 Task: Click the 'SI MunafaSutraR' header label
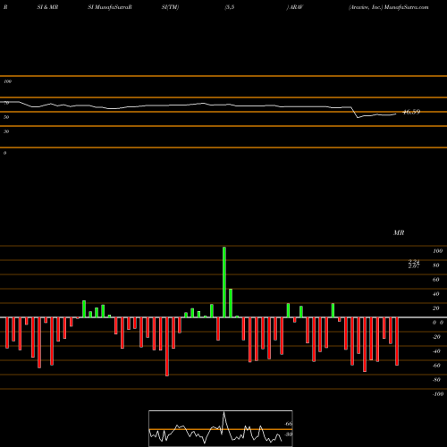(x=110, y=7)
